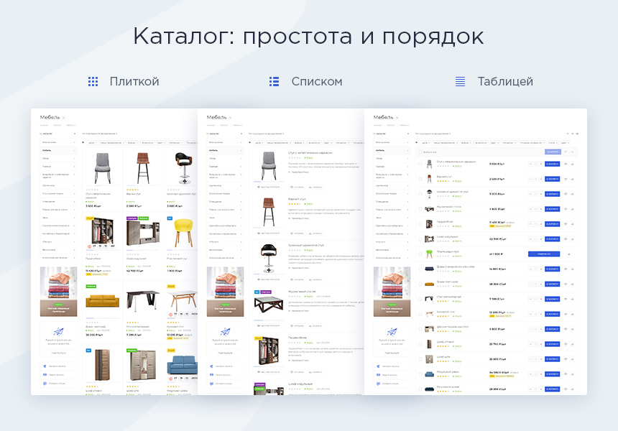The width and height of the screenshot is (618, 431).
Task: Click the blue В корзину button on a table row
Action: point(552,162)
